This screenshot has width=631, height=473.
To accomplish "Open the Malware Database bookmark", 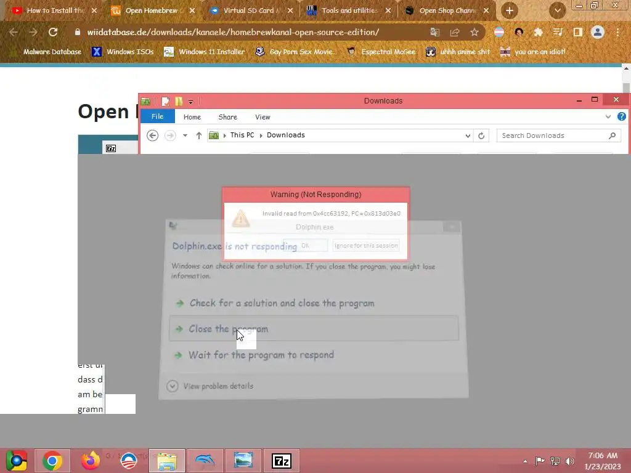I will (46, 52).
